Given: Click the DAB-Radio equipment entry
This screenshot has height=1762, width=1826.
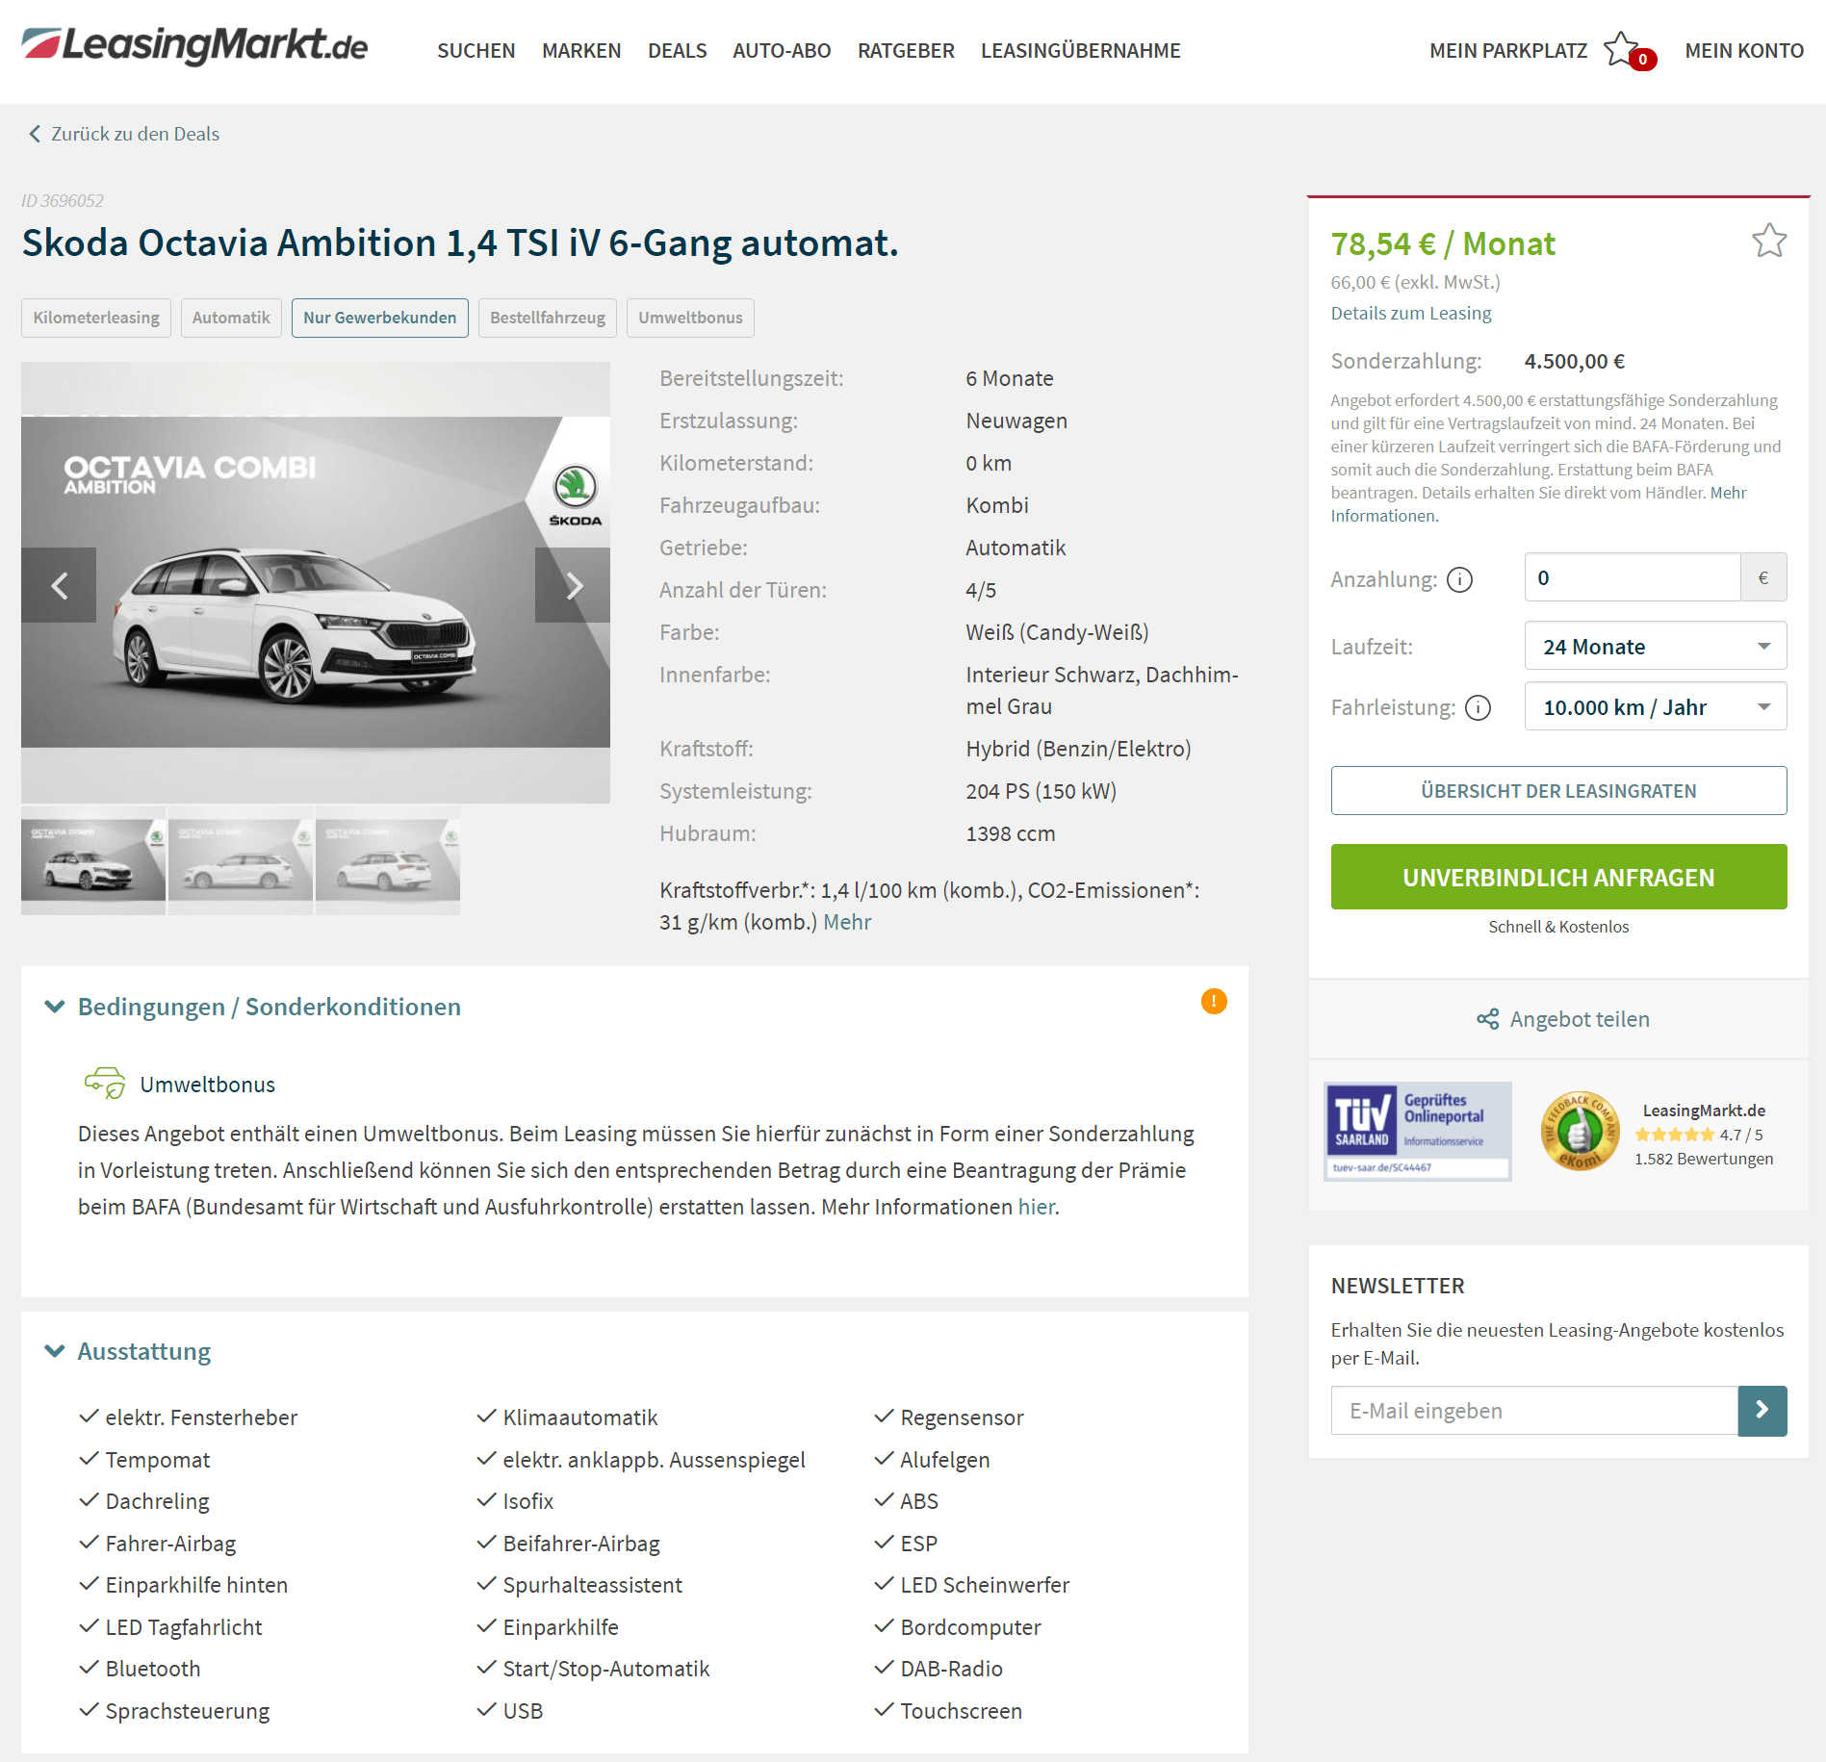Looking at the screenshot, I should tap(951, 1669).
